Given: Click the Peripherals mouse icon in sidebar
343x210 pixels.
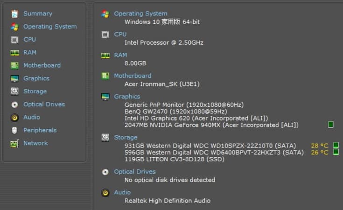Looking at the screenshot, I should pos(14,130).
